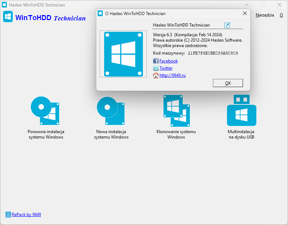Minimize the main WinToHDD window

click(x=246, y=5)
